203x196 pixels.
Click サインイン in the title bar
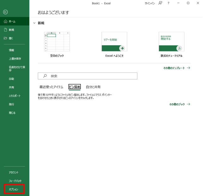pyautogui.click(x=150, y=3)
